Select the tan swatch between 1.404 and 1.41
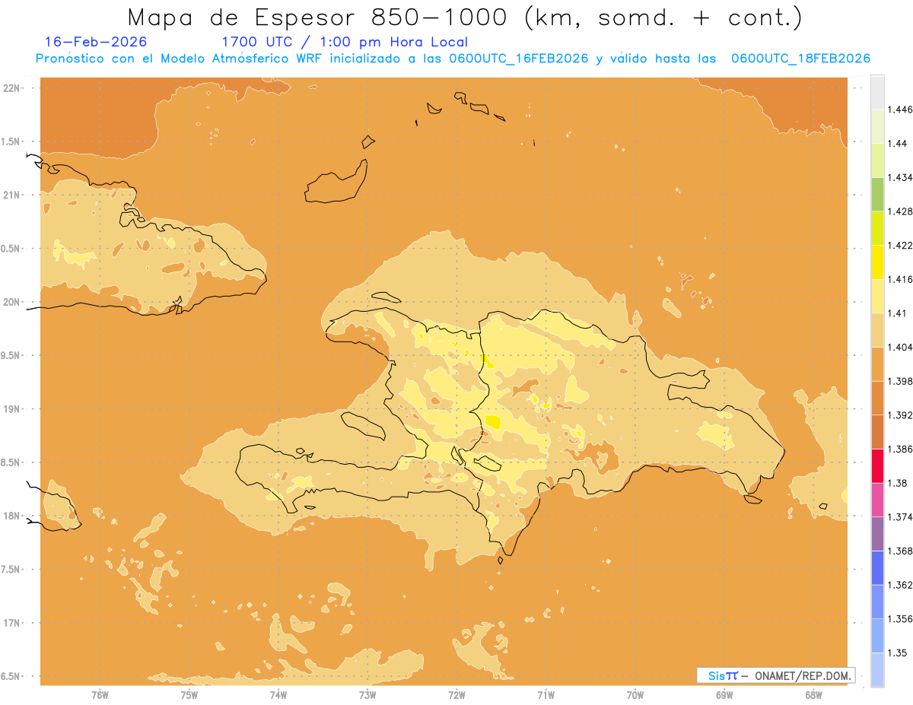Viewport: 913px width, 705px height. tap(877, 330)
